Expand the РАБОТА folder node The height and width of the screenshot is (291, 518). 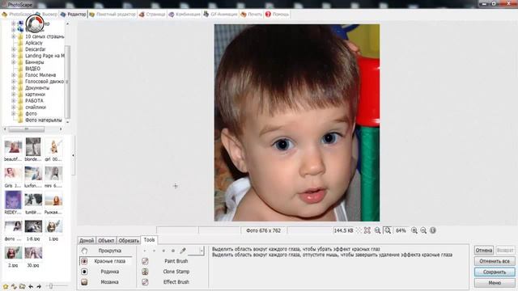[x=14, y=100]
